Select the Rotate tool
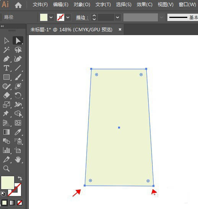Screen dimensions: 198x209 point(18,95)
